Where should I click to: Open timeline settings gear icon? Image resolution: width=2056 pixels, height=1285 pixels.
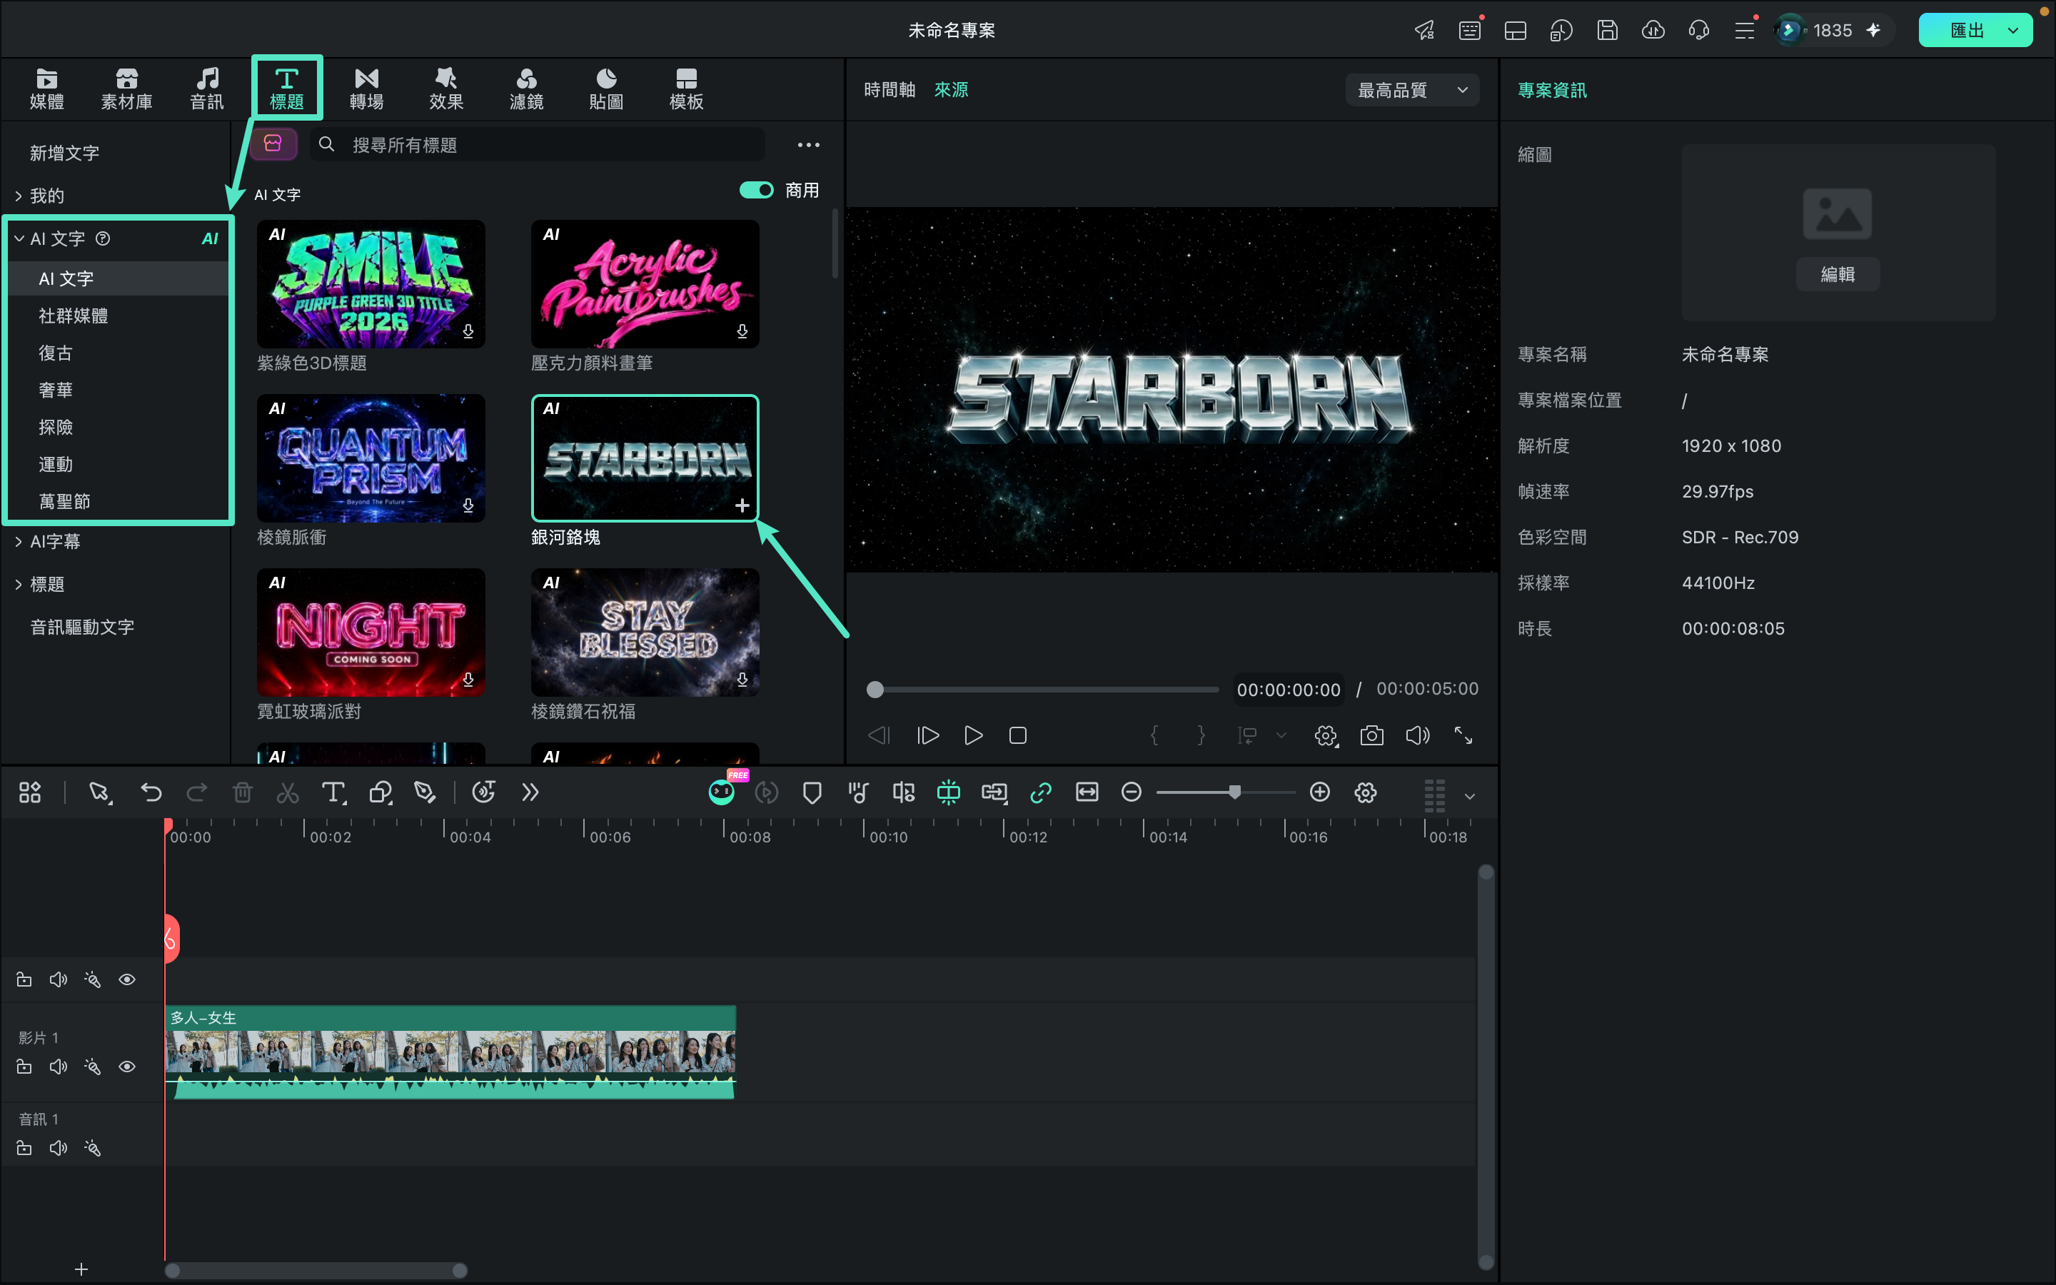(x=1365, y=792)
